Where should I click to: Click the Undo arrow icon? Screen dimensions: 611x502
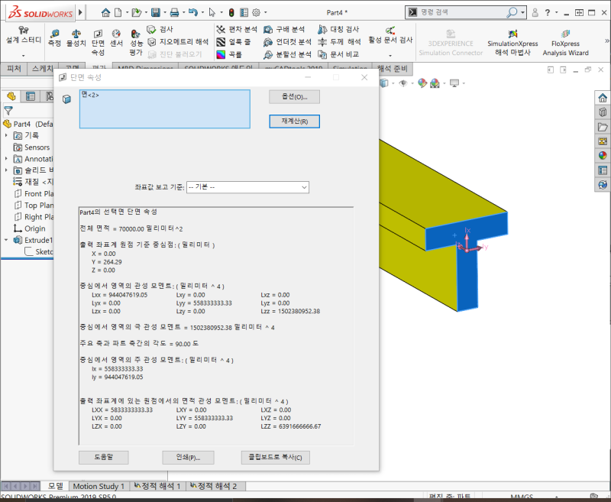coord(193,12)
